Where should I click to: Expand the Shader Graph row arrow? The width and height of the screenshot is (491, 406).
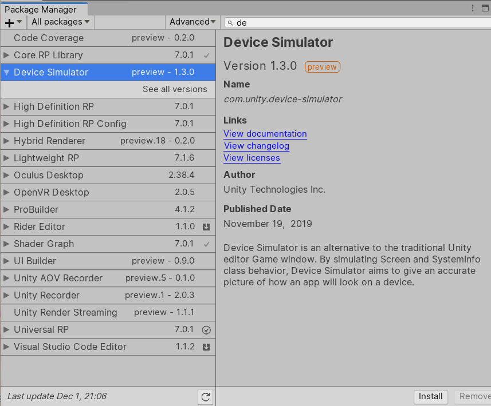(x=6, y=244)
